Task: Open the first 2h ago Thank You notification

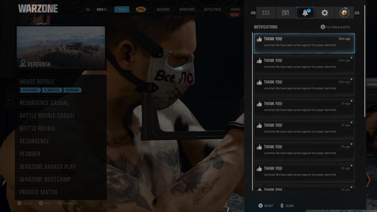Action: (x=304, y=130)
